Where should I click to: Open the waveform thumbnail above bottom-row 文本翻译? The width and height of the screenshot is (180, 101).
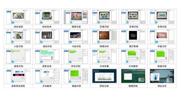(x=47, y=76)
